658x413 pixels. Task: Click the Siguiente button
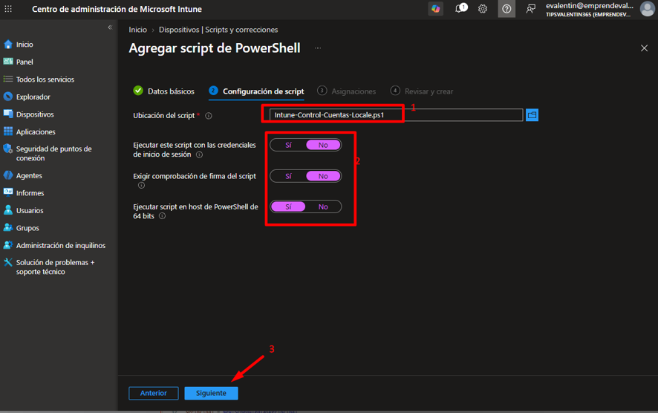coord(211,393)
